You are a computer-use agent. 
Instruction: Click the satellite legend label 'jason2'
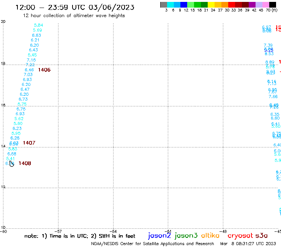tap(159, 236)
